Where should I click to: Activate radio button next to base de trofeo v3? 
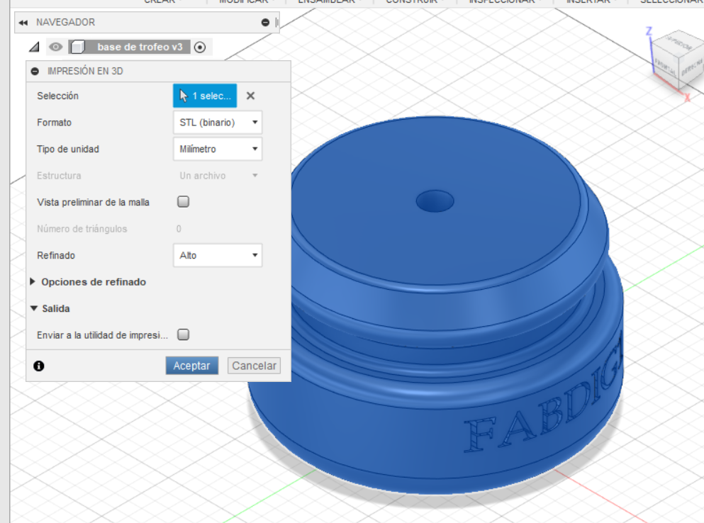tap(200, 47)
